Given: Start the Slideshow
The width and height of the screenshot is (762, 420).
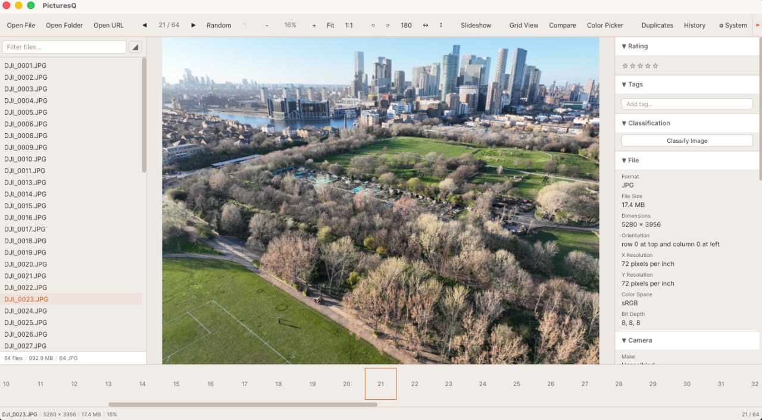Looking at the screenshot, I should [x=476, y=25].
